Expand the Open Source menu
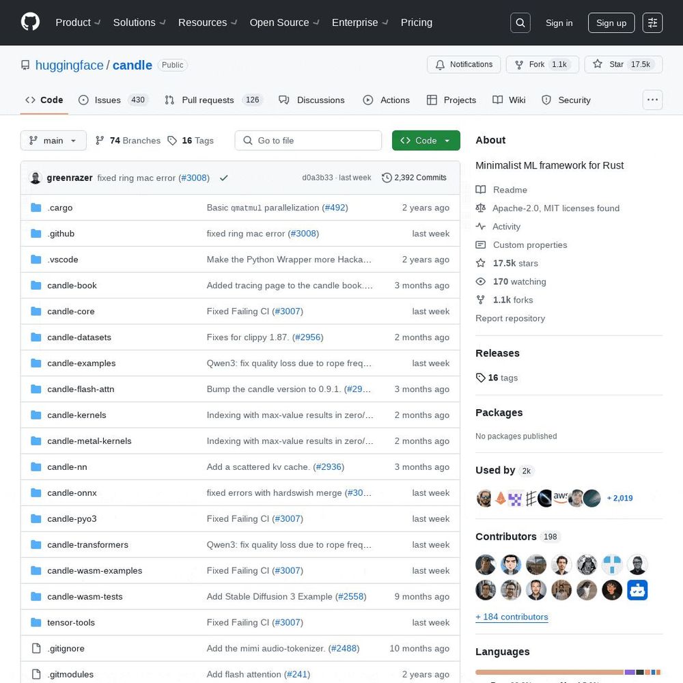 point(284,23)
